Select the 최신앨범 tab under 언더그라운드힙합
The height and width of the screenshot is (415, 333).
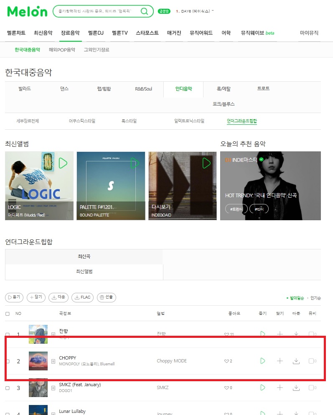pyautogui.click(x=84, y=272)
